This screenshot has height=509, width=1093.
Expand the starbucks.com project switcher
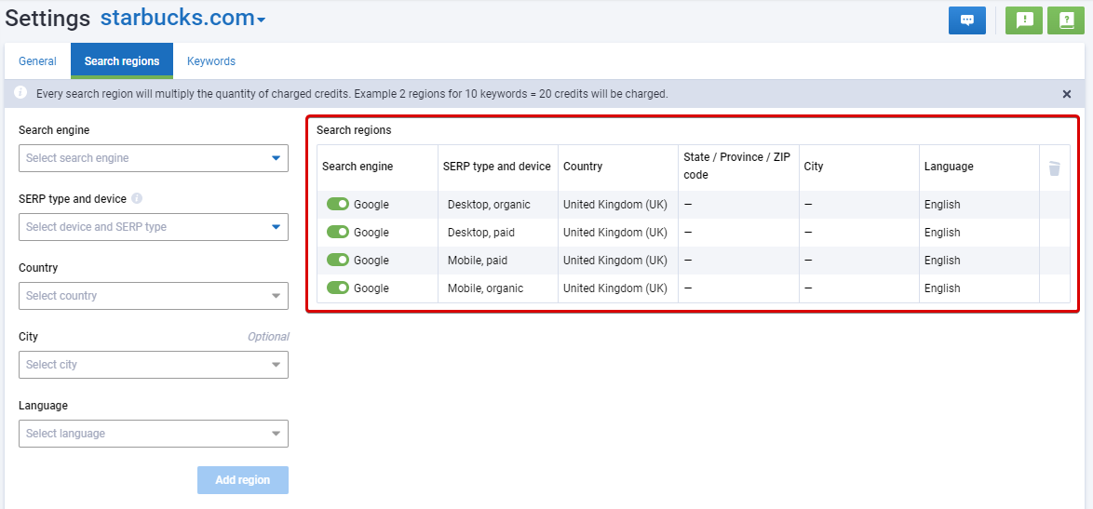182,18
